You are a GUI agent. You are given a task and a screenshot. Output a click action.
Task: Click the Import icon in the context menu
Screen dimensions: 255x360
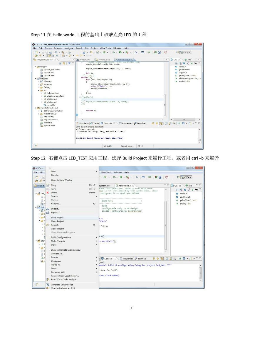(x=48, y=209)
